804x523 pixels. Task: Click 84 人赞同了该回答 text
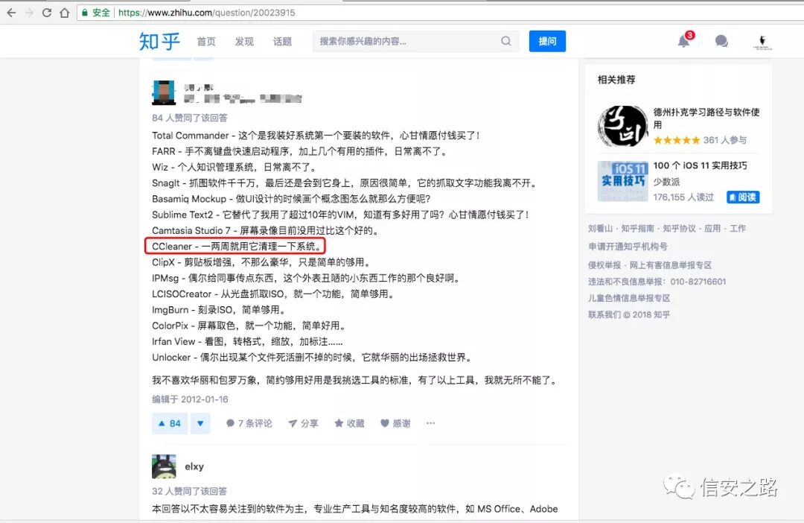click(x=190, y=118)
